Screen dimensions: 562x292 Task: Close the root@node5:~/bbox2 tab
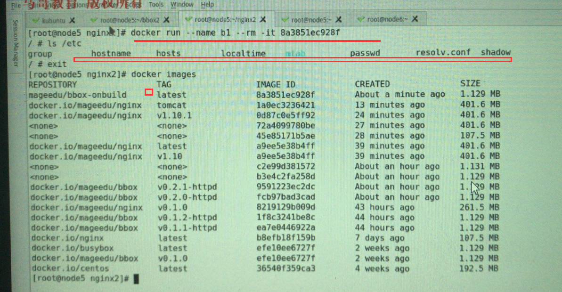pyautogui.click(x=167, y=20)
